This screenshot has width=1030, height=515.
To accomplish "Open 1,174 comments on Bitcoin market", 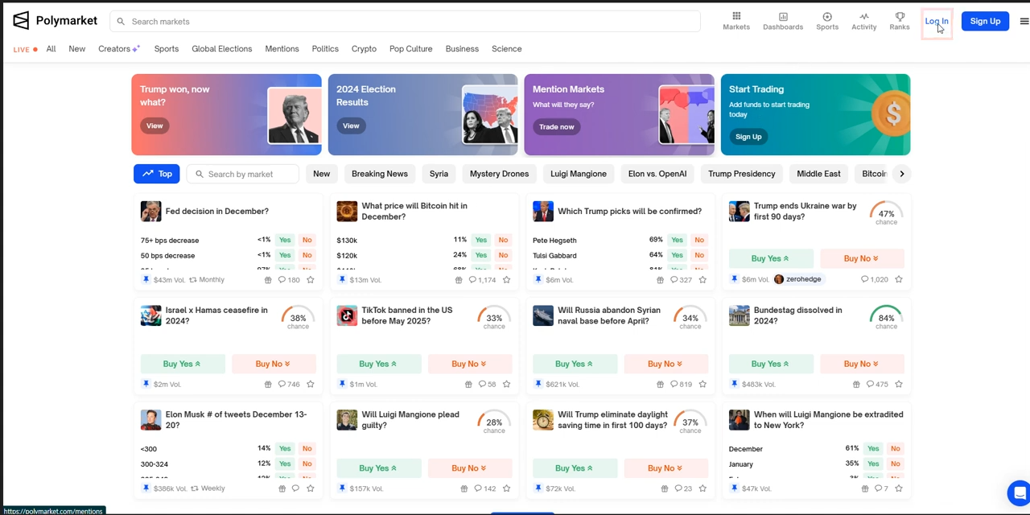I will click(482, 280).
